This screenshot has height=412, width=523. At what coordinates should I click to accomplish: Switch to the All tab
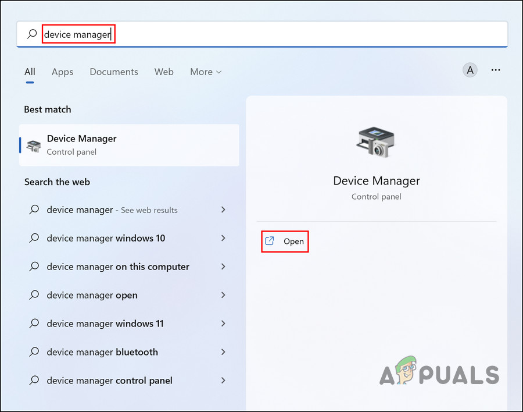click(x=30, y=72)
